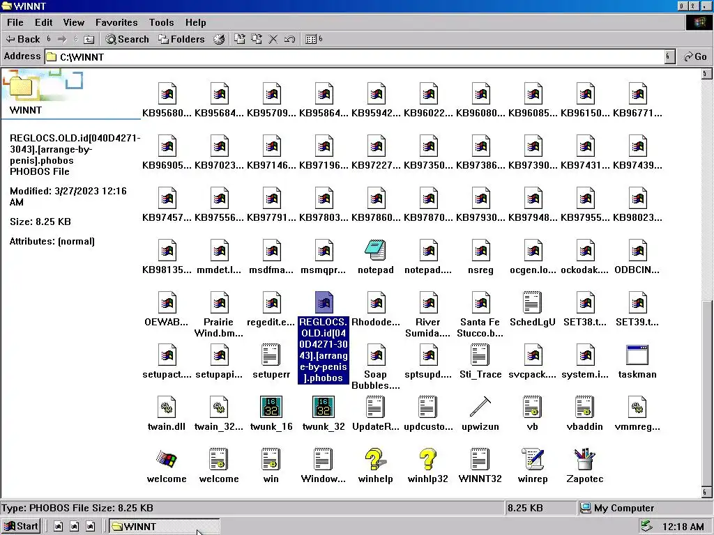Open the Tools menu

161,22
